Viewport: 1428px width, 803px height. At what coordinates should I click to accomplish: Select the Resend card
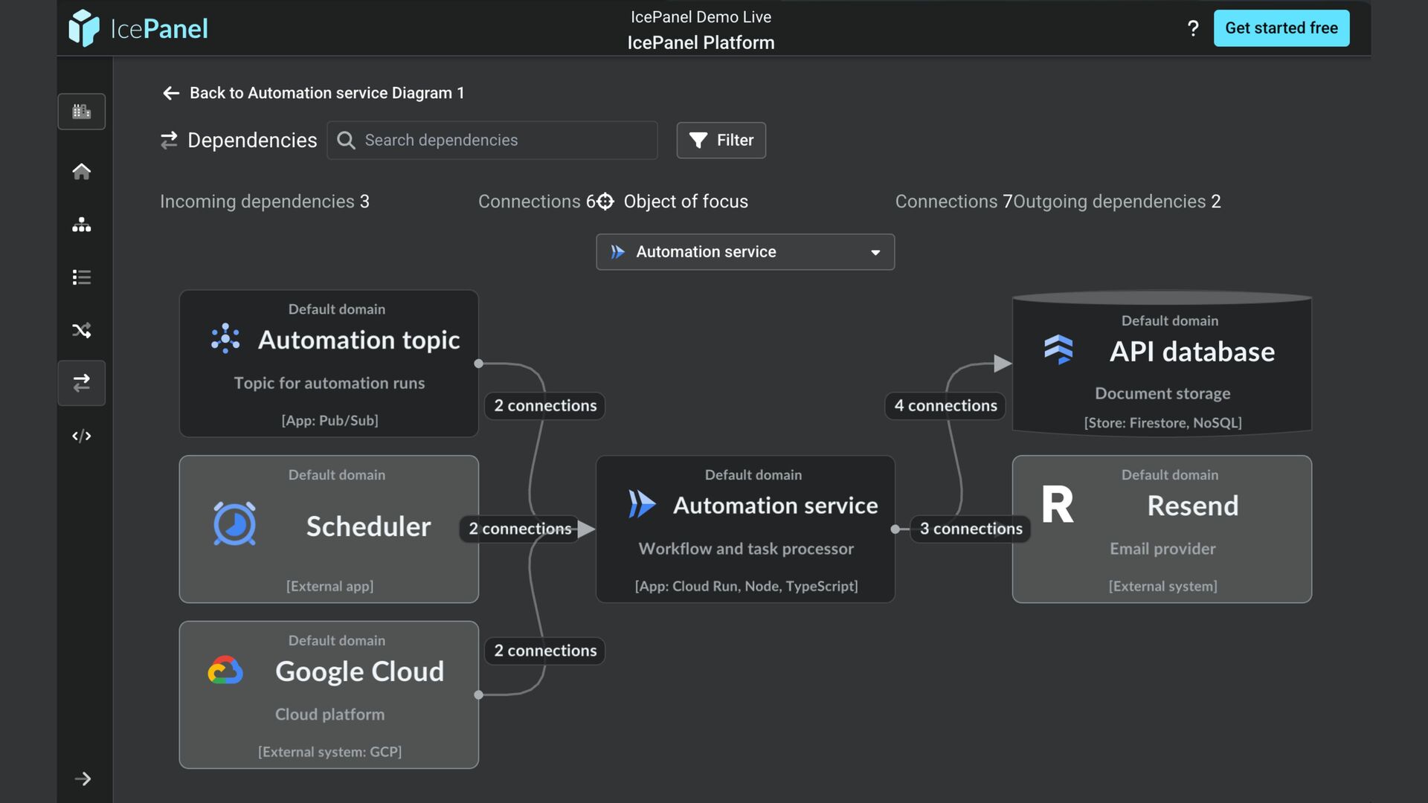click(x=1162, y=529)
